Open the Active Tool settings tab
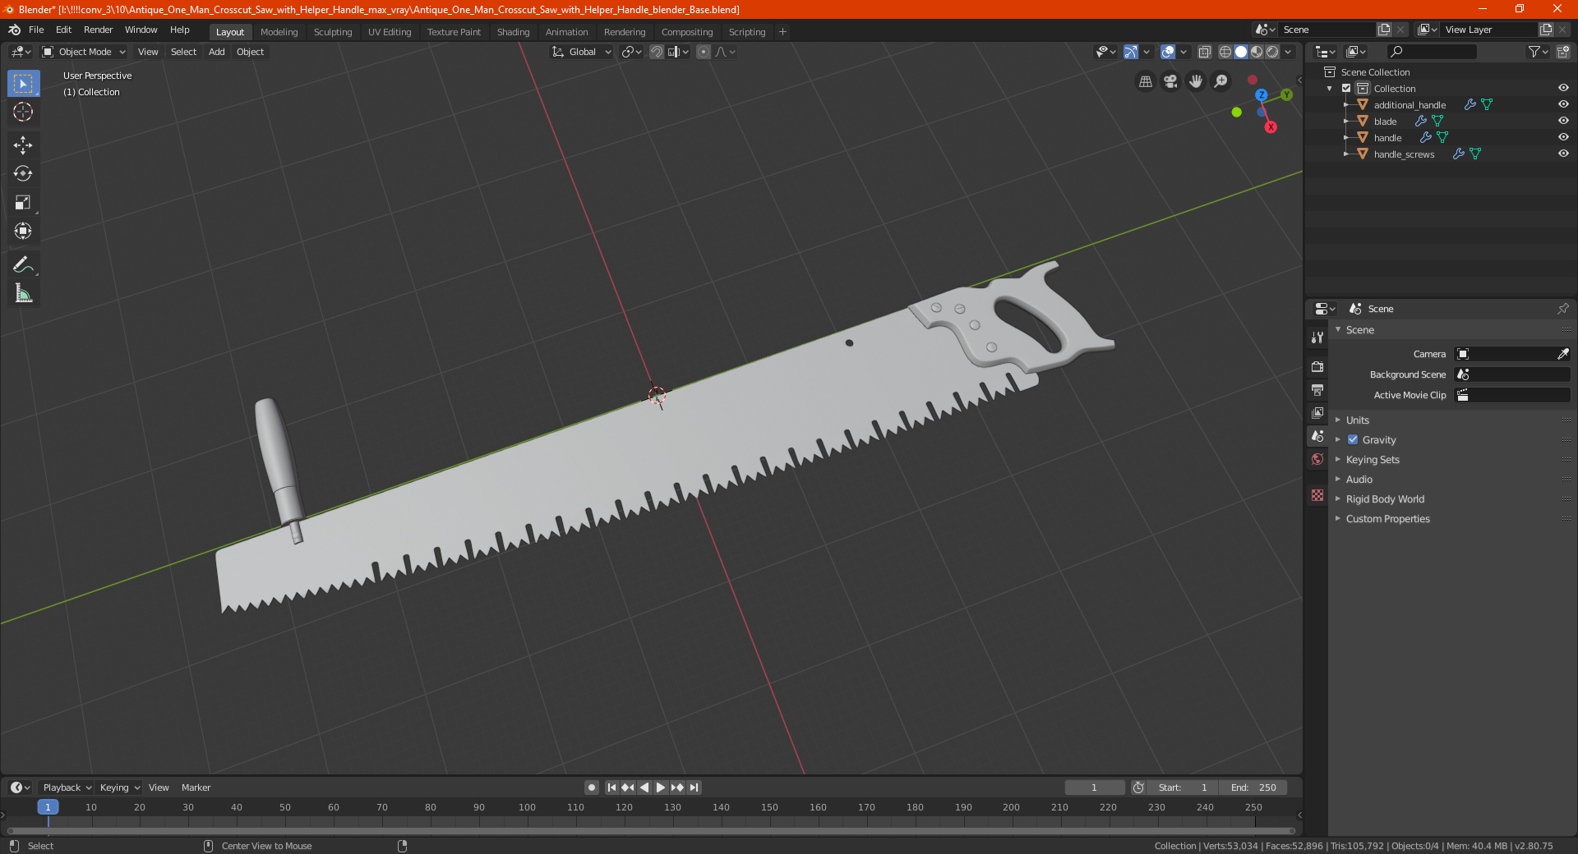The height and width of the screenshot is (854, 1578). click(1317, 337)
